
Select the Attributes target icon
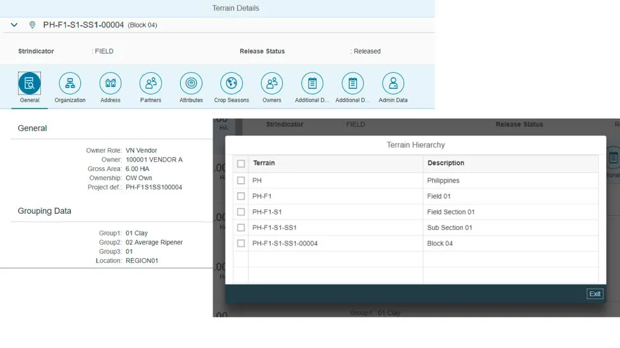191,84
